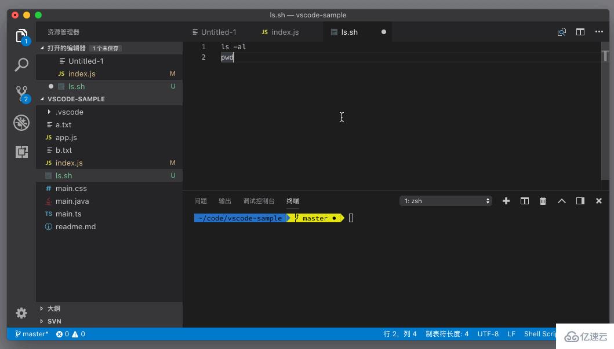
Task: Focus the terminal prompt input
Action: [351, 218]
